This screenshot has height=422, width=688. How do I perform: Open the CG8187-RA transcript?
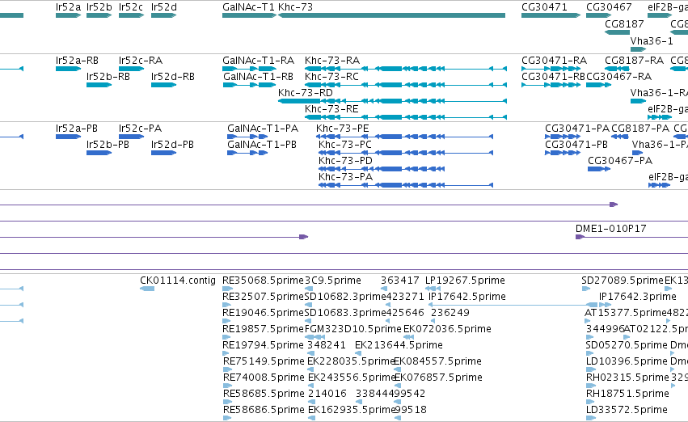618,69
